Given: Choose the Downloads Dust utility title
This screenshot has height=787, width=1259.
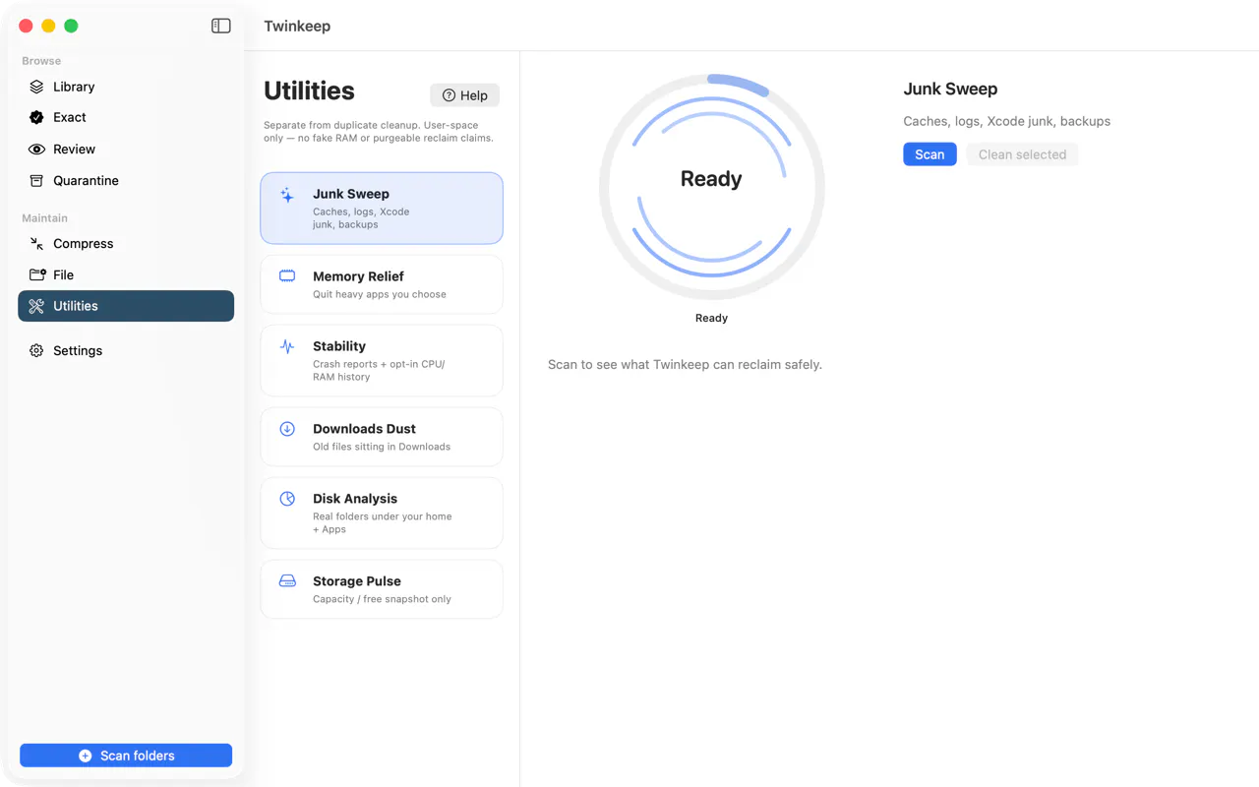Looking at the screenshot, I should 364,429.
